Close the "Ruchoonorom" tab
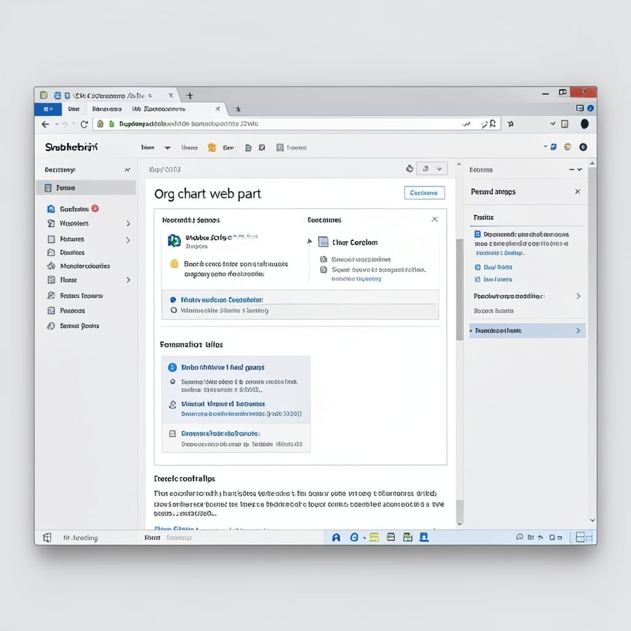Image resolution: width=631 pixels, height=631 pixels. pos(218,109)
